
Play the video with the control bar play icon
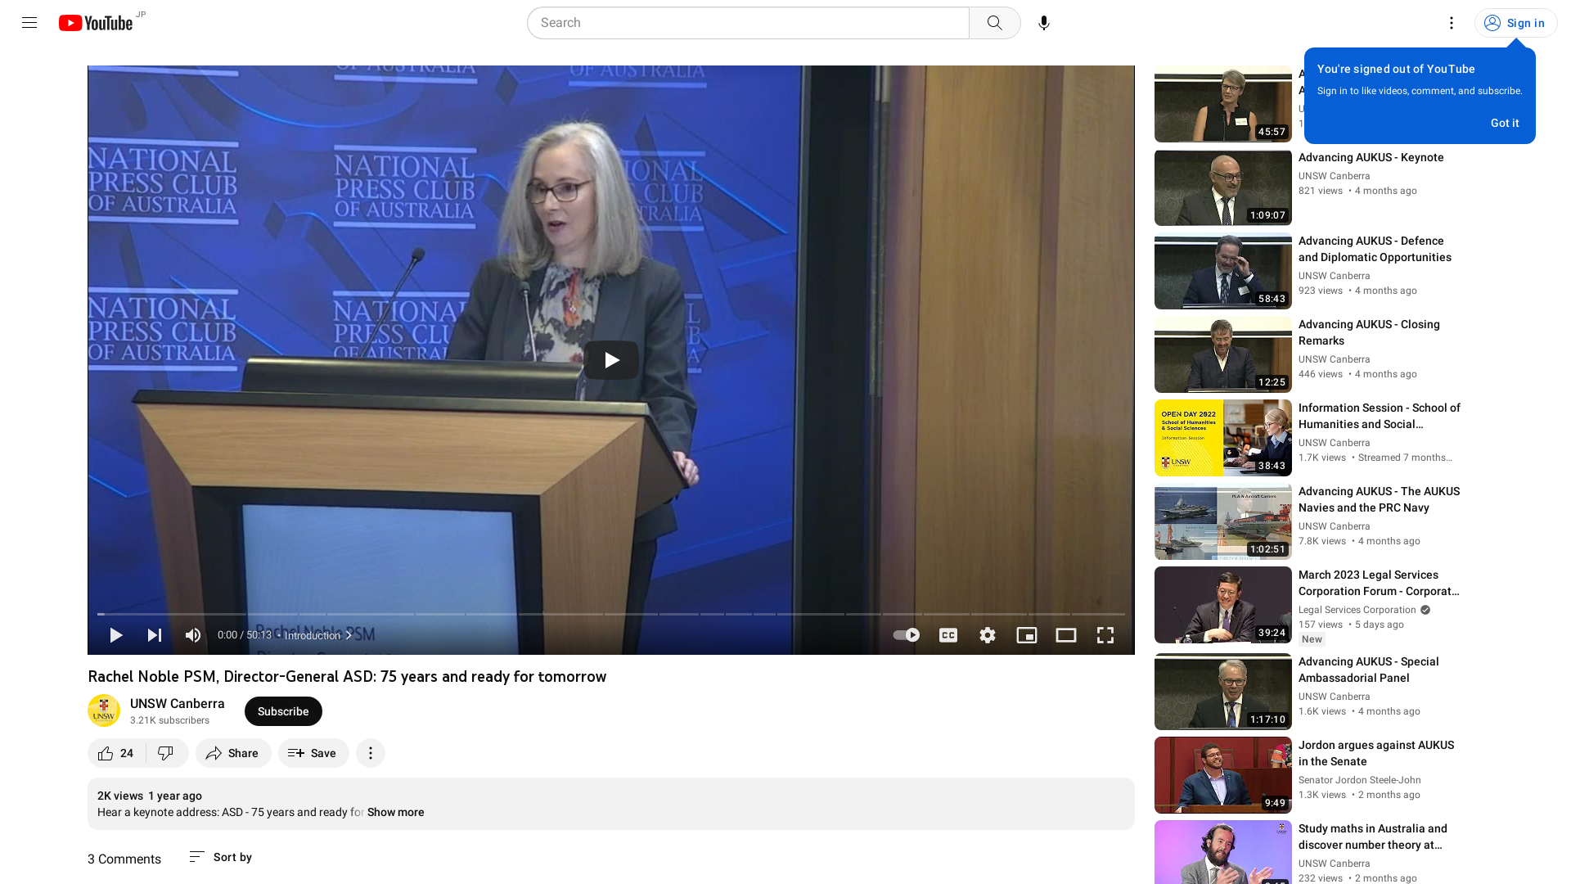[115, 635]
